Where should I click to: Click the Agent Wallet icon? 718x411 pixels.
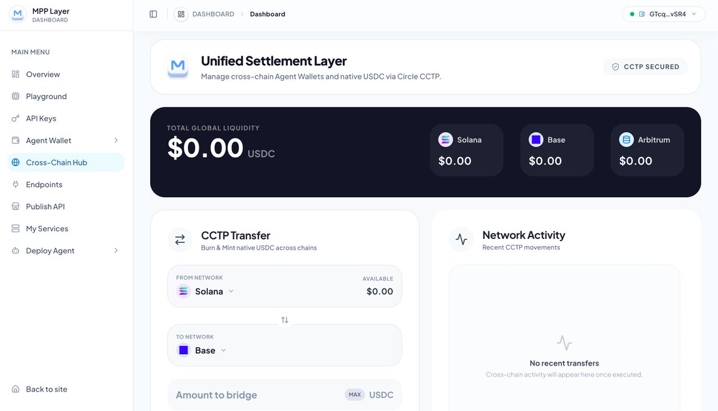coord(16,140)
